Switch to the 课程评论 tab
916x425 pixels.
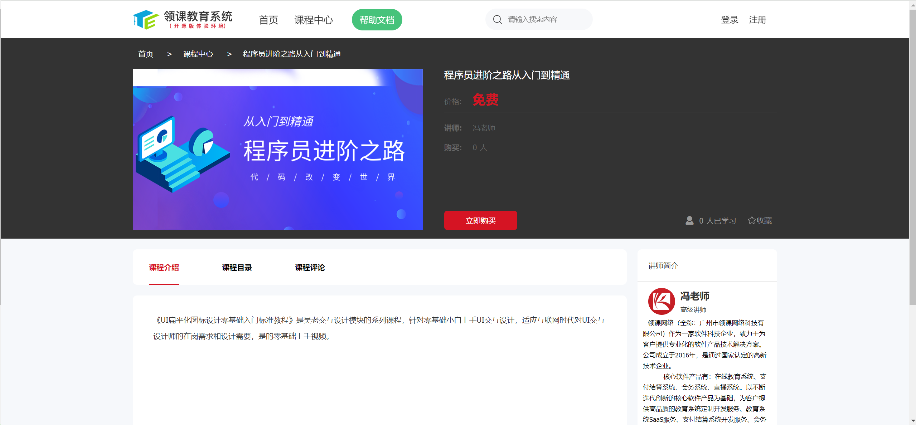310,268
